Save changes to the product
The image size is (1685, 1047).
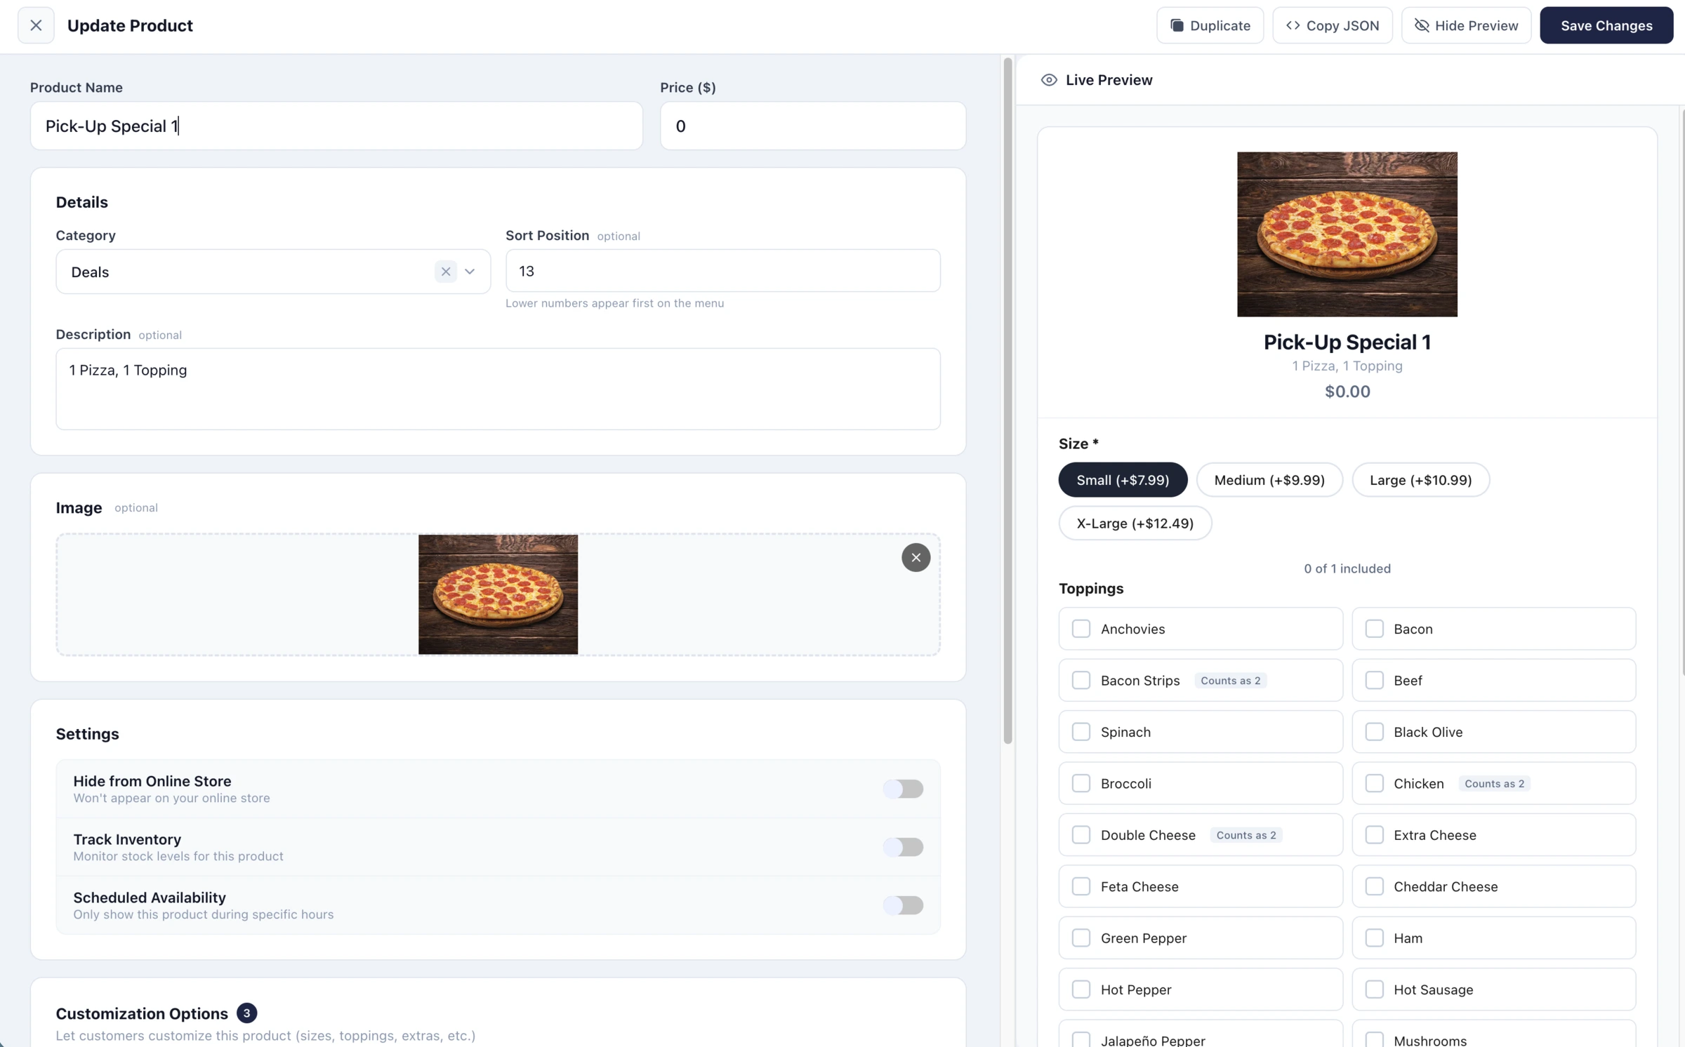tap(1606, 25)
